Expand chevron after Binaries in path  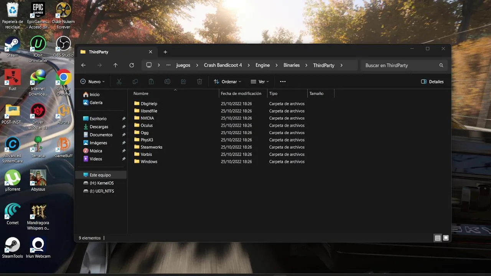pyautogui.click(x=306, y=65)
